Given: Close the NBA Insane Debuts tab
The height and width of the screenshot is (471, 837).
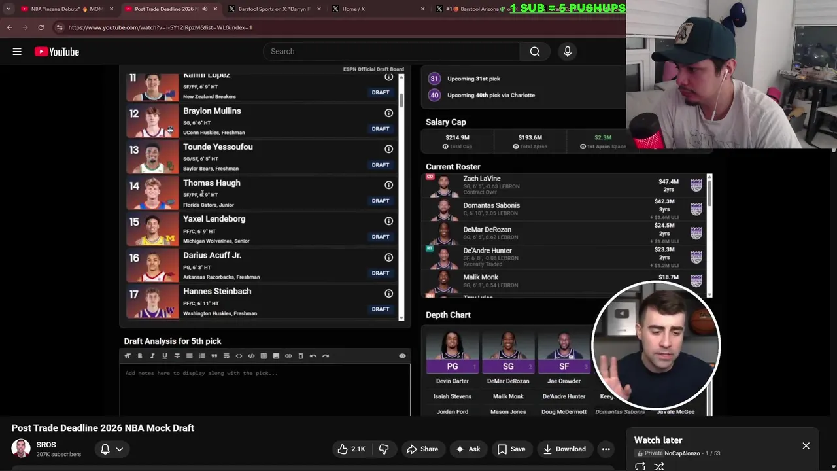Looking at the screenshot, I should 111,9.
